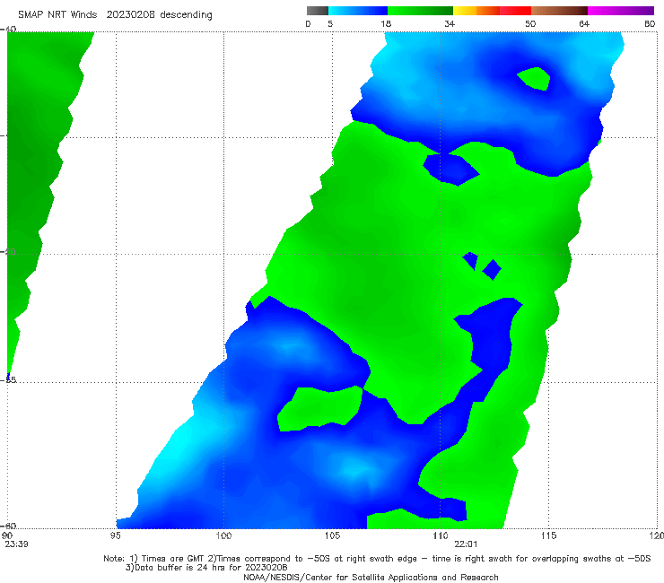Click the colorbar label '5'
The image size is (664, 583).
coord(330,24)
